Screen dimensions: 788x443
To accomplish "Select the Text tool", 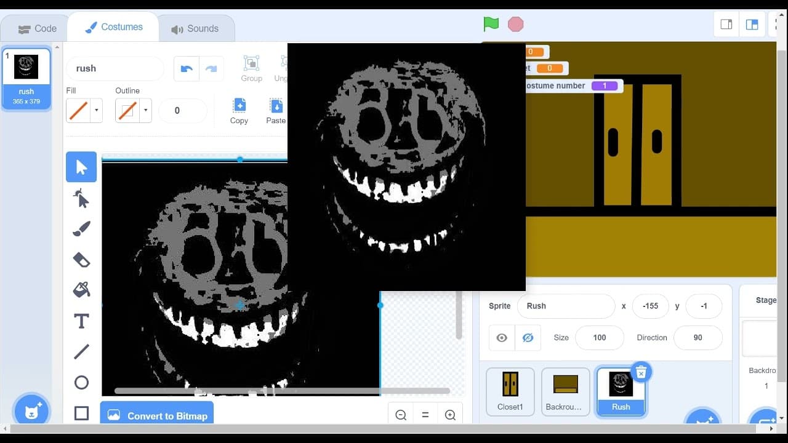I will 81,321.
